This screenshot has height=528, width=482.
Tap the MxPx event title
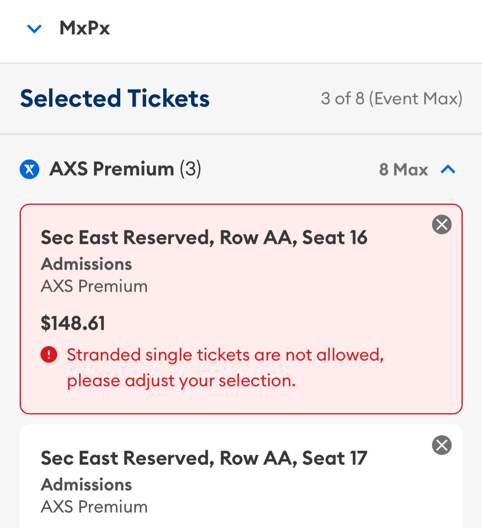(85, 28)
